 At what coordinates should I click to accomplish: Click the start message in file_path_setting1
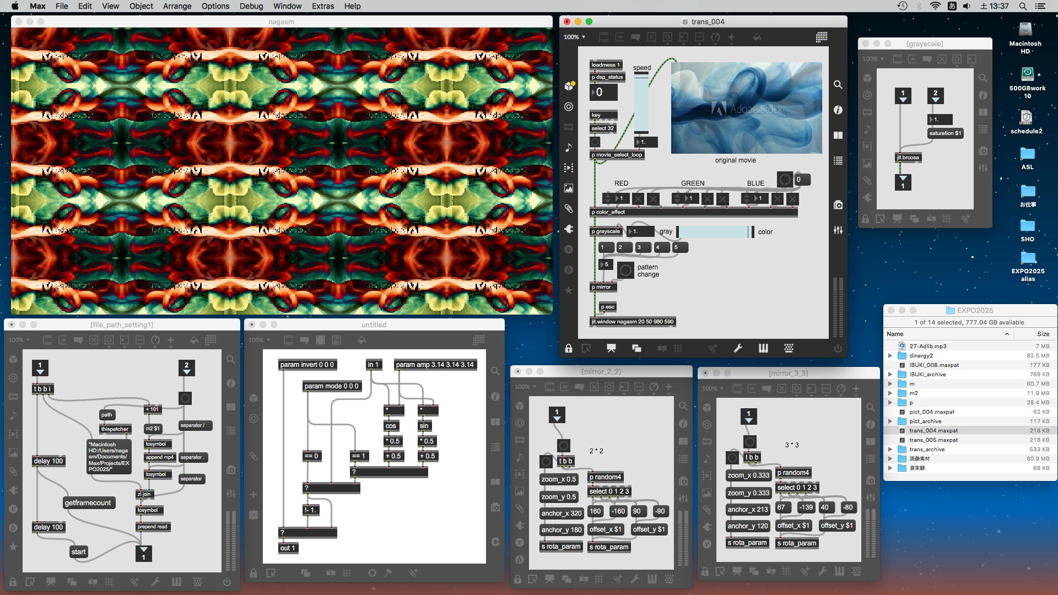78,552
